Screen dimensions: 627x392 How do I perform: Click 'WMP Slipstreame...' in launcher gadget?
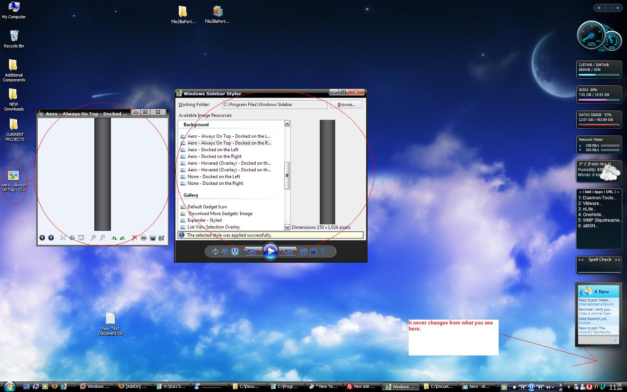[x=599, y=220]
